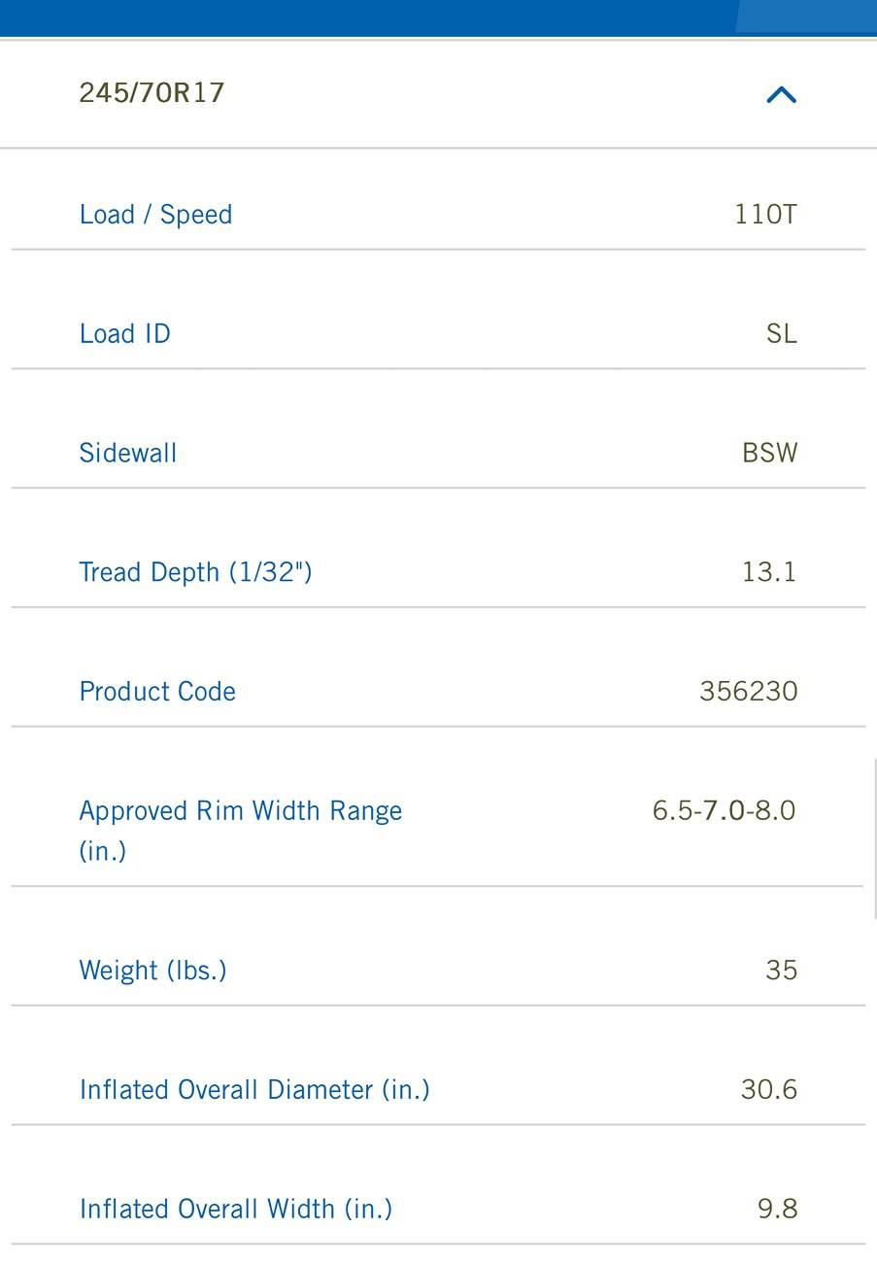This screenshot has height=1263, width=877.
Task: Click Inflated Overall Width (in.) label
Action: [x=236, y=1210]
